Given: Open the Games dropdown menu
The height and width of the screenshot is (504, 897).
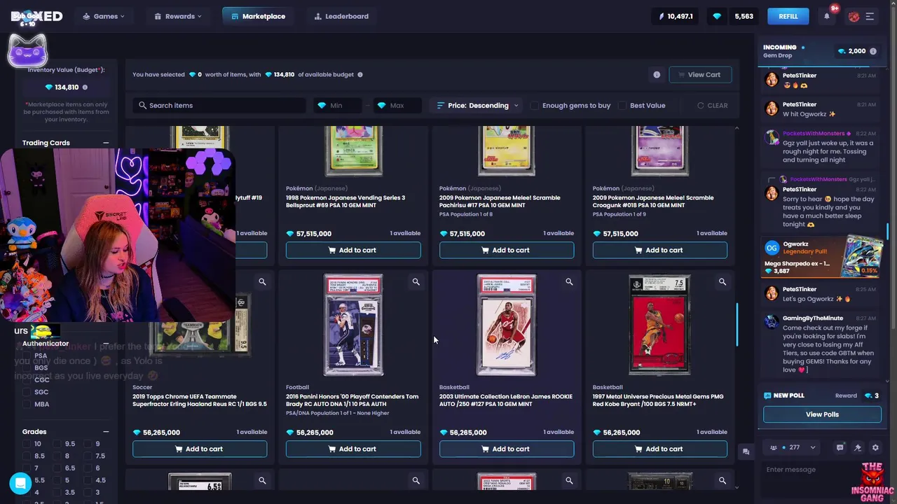Looking at the screenshot, I should pos(104,16).
